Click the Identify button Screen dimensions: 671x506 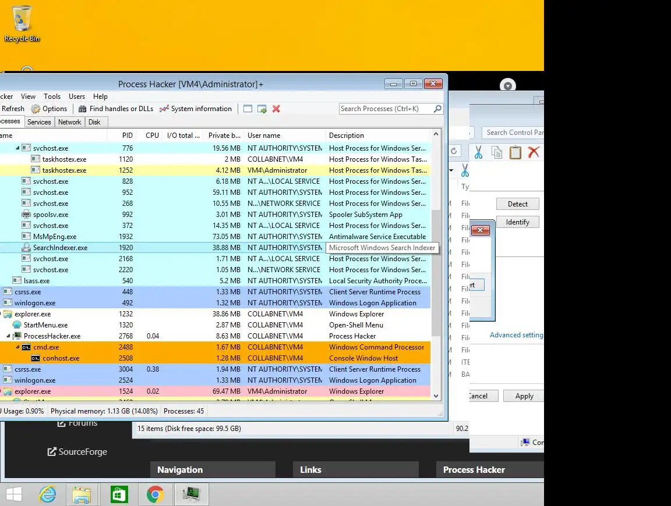517,222
